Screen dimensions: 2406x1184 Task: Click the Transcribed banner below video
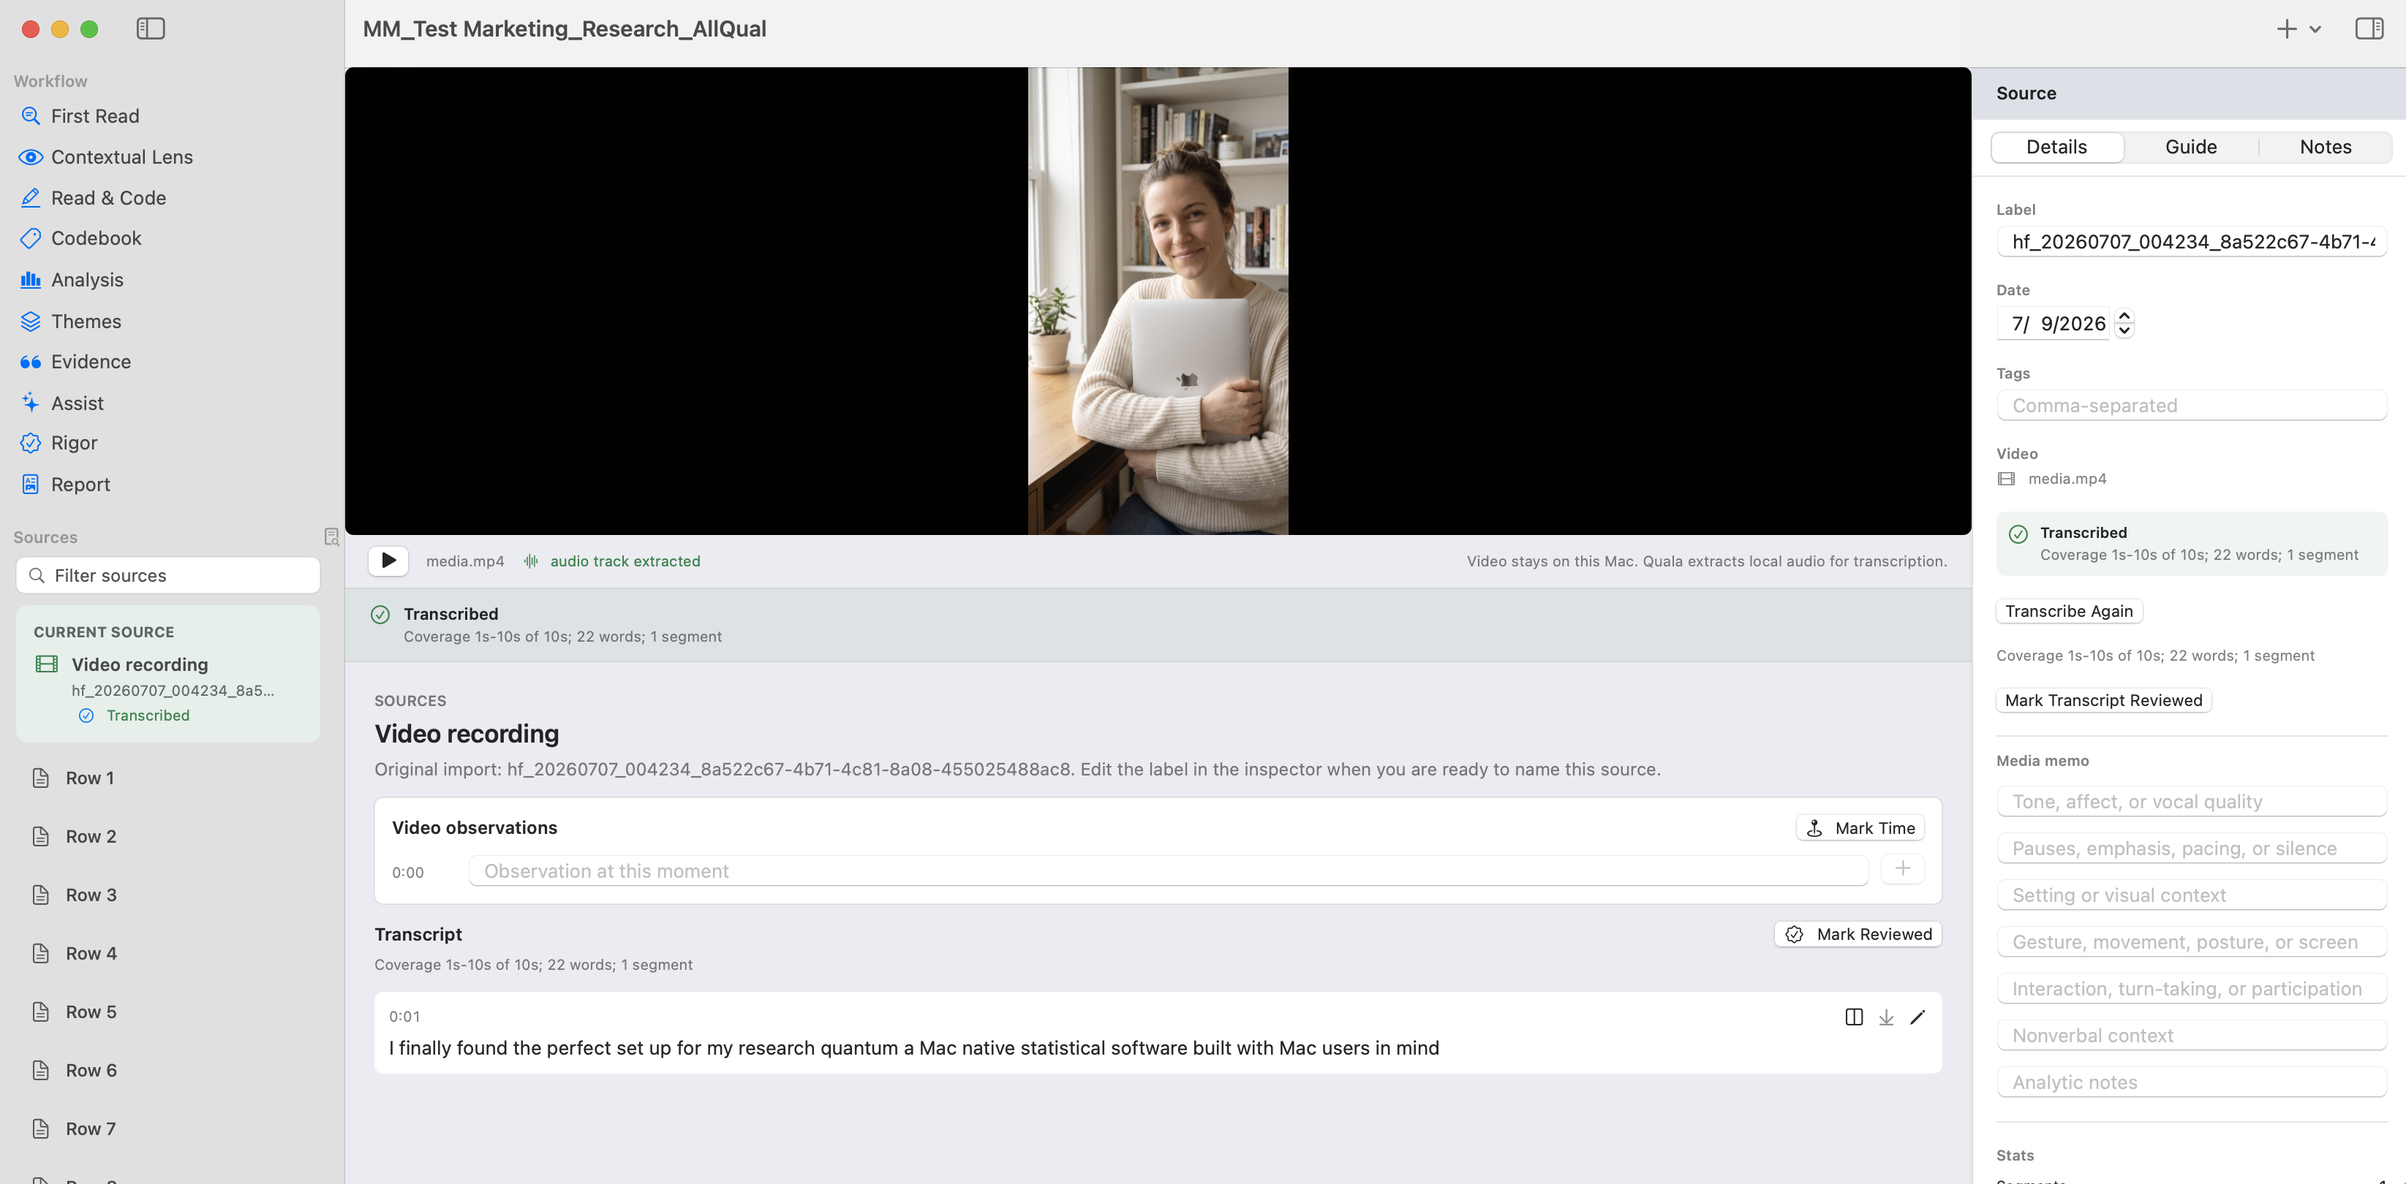coord(1157,625)
